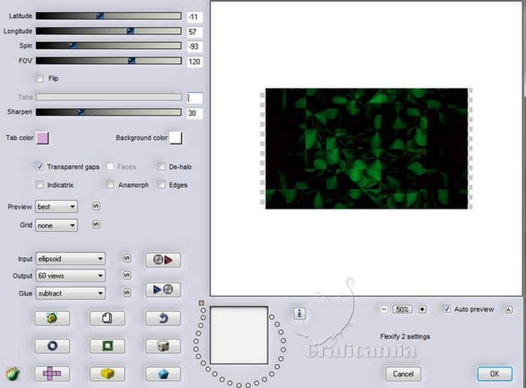Open the Input dropdown showing ellipsoid
Viewport: 526px width, 388px height.
[71, 259]
